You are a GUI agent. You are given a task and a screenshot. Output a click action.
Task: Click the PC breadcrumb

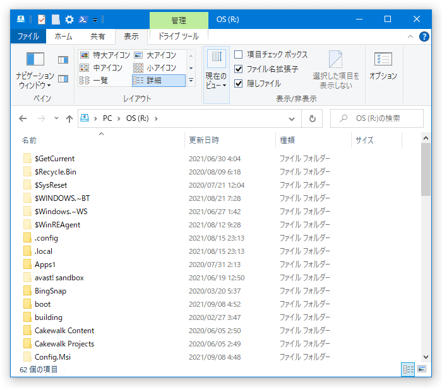(107, 118)
